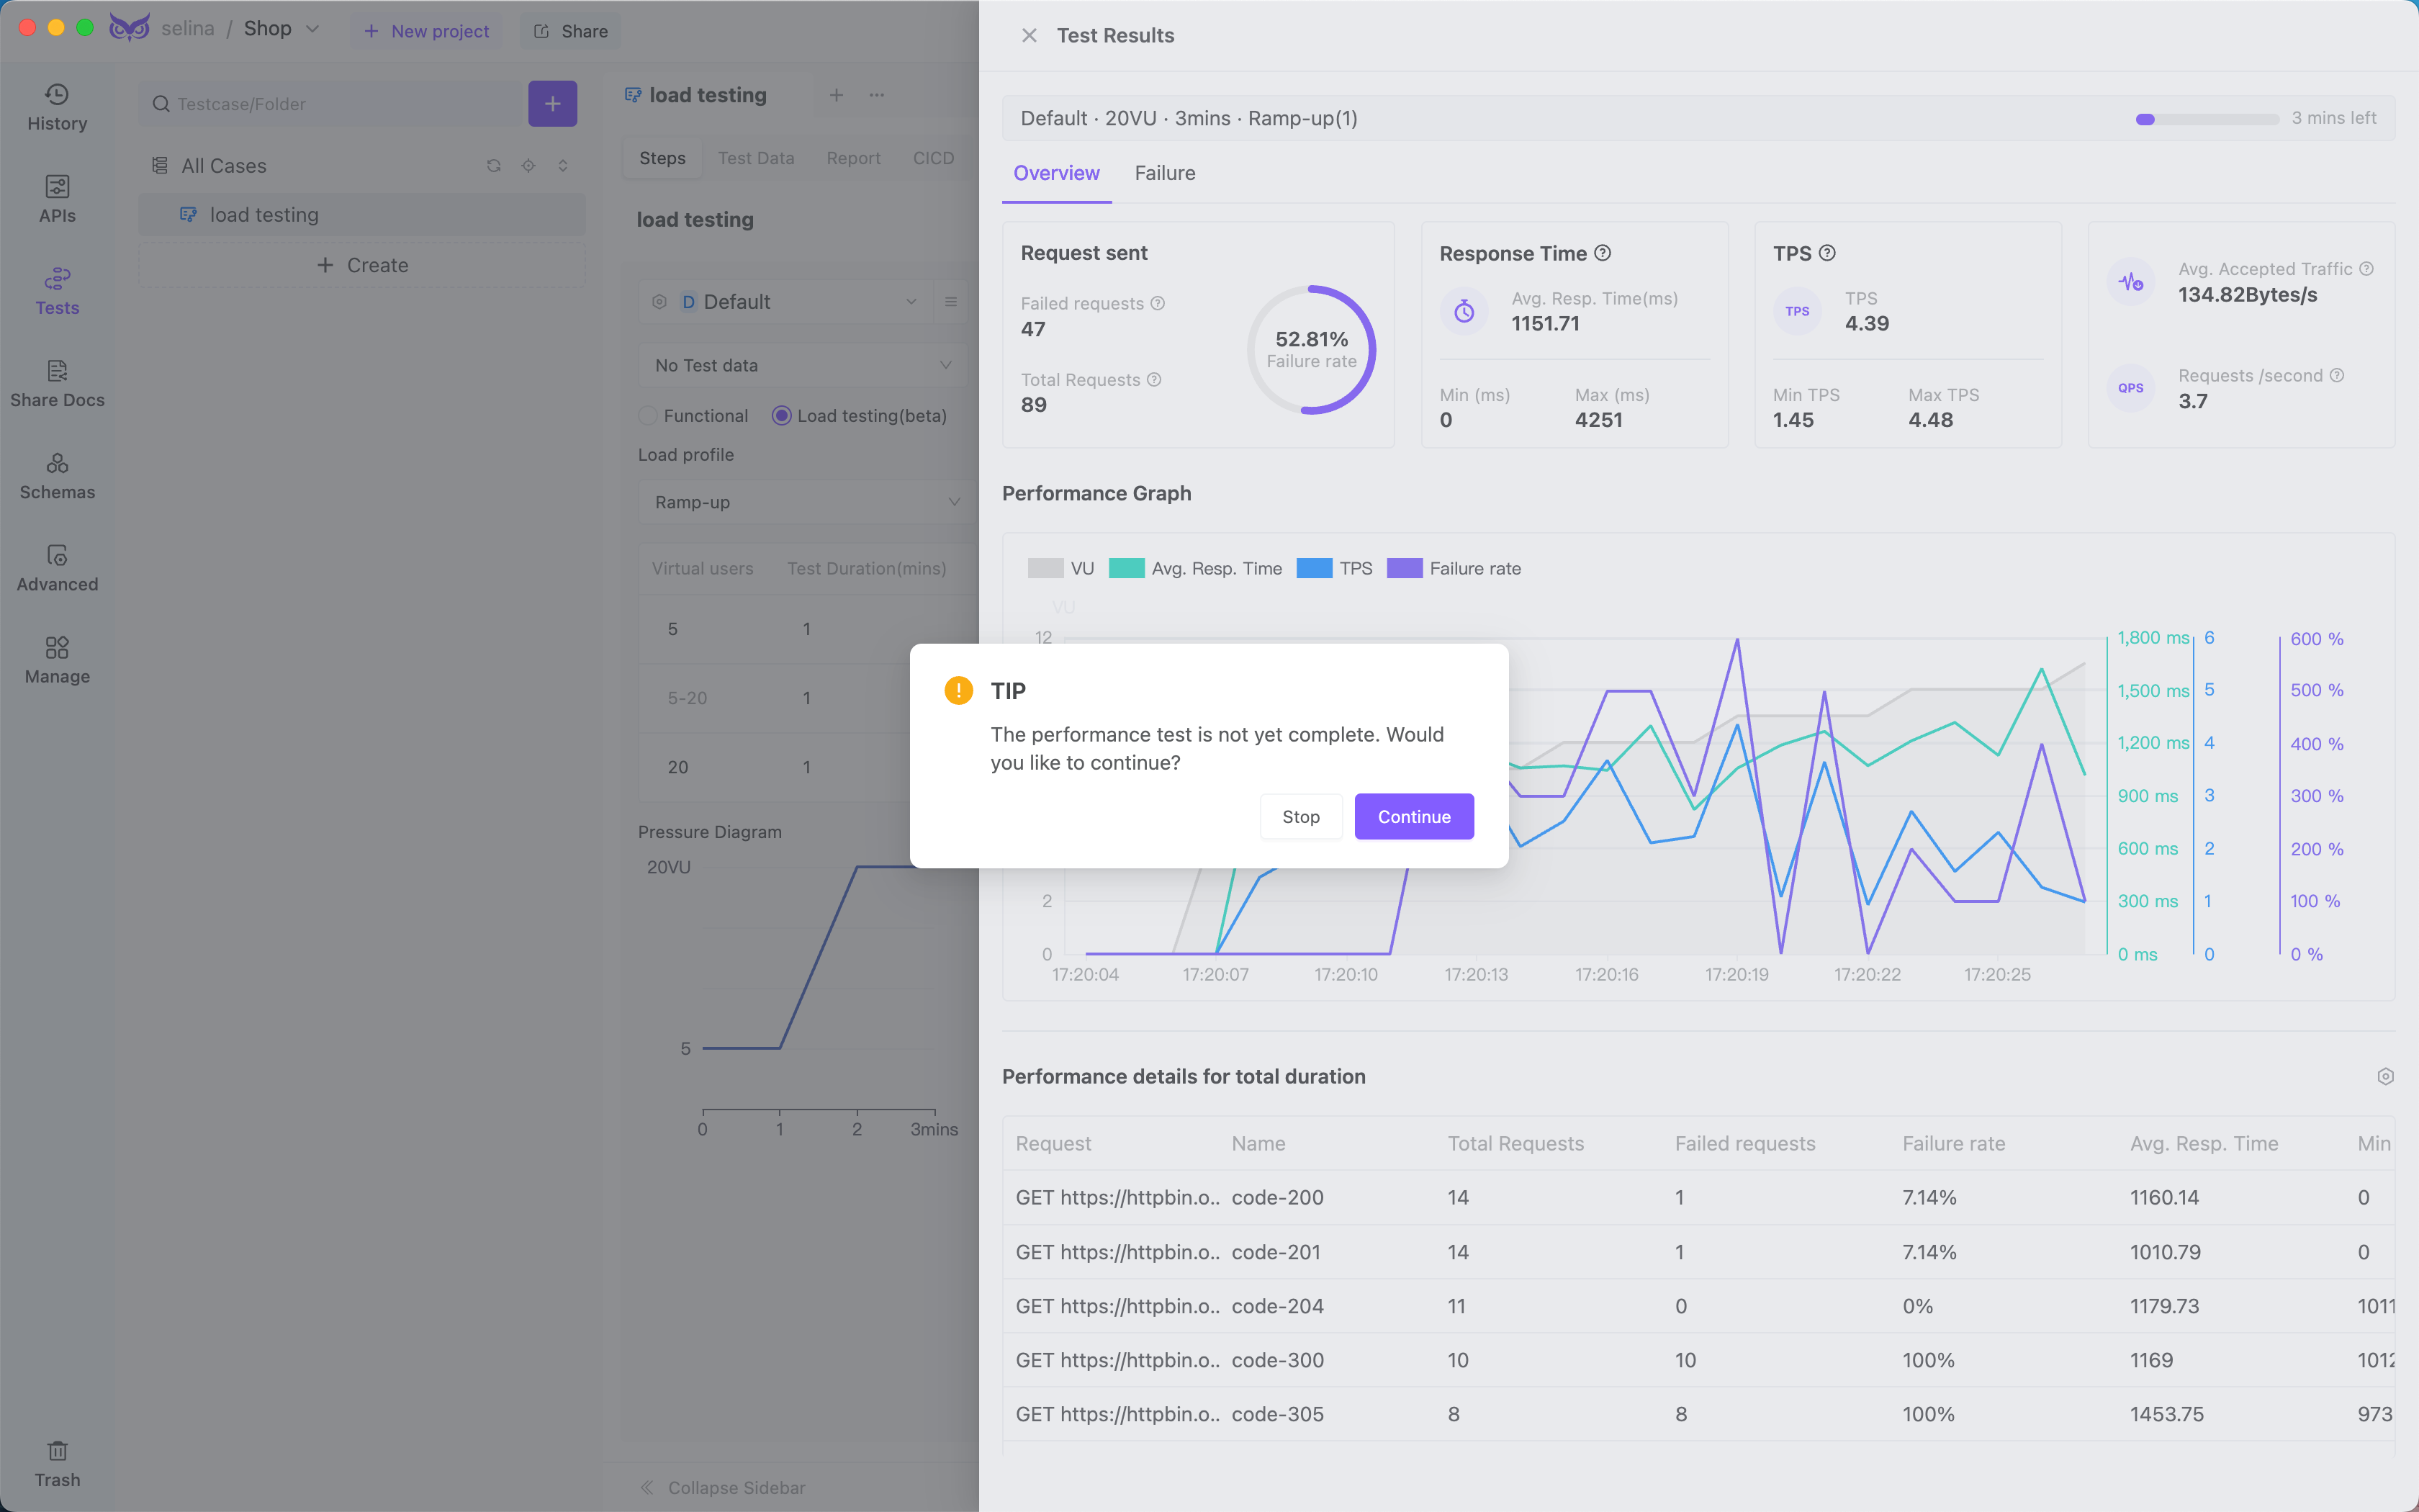Click the Create button under load testing

[362, 266]
